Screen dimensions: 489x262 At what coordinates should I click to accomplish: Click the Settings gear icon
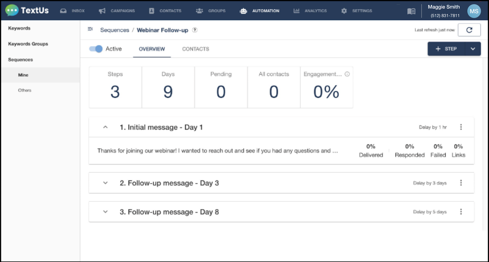click(344, 11)
